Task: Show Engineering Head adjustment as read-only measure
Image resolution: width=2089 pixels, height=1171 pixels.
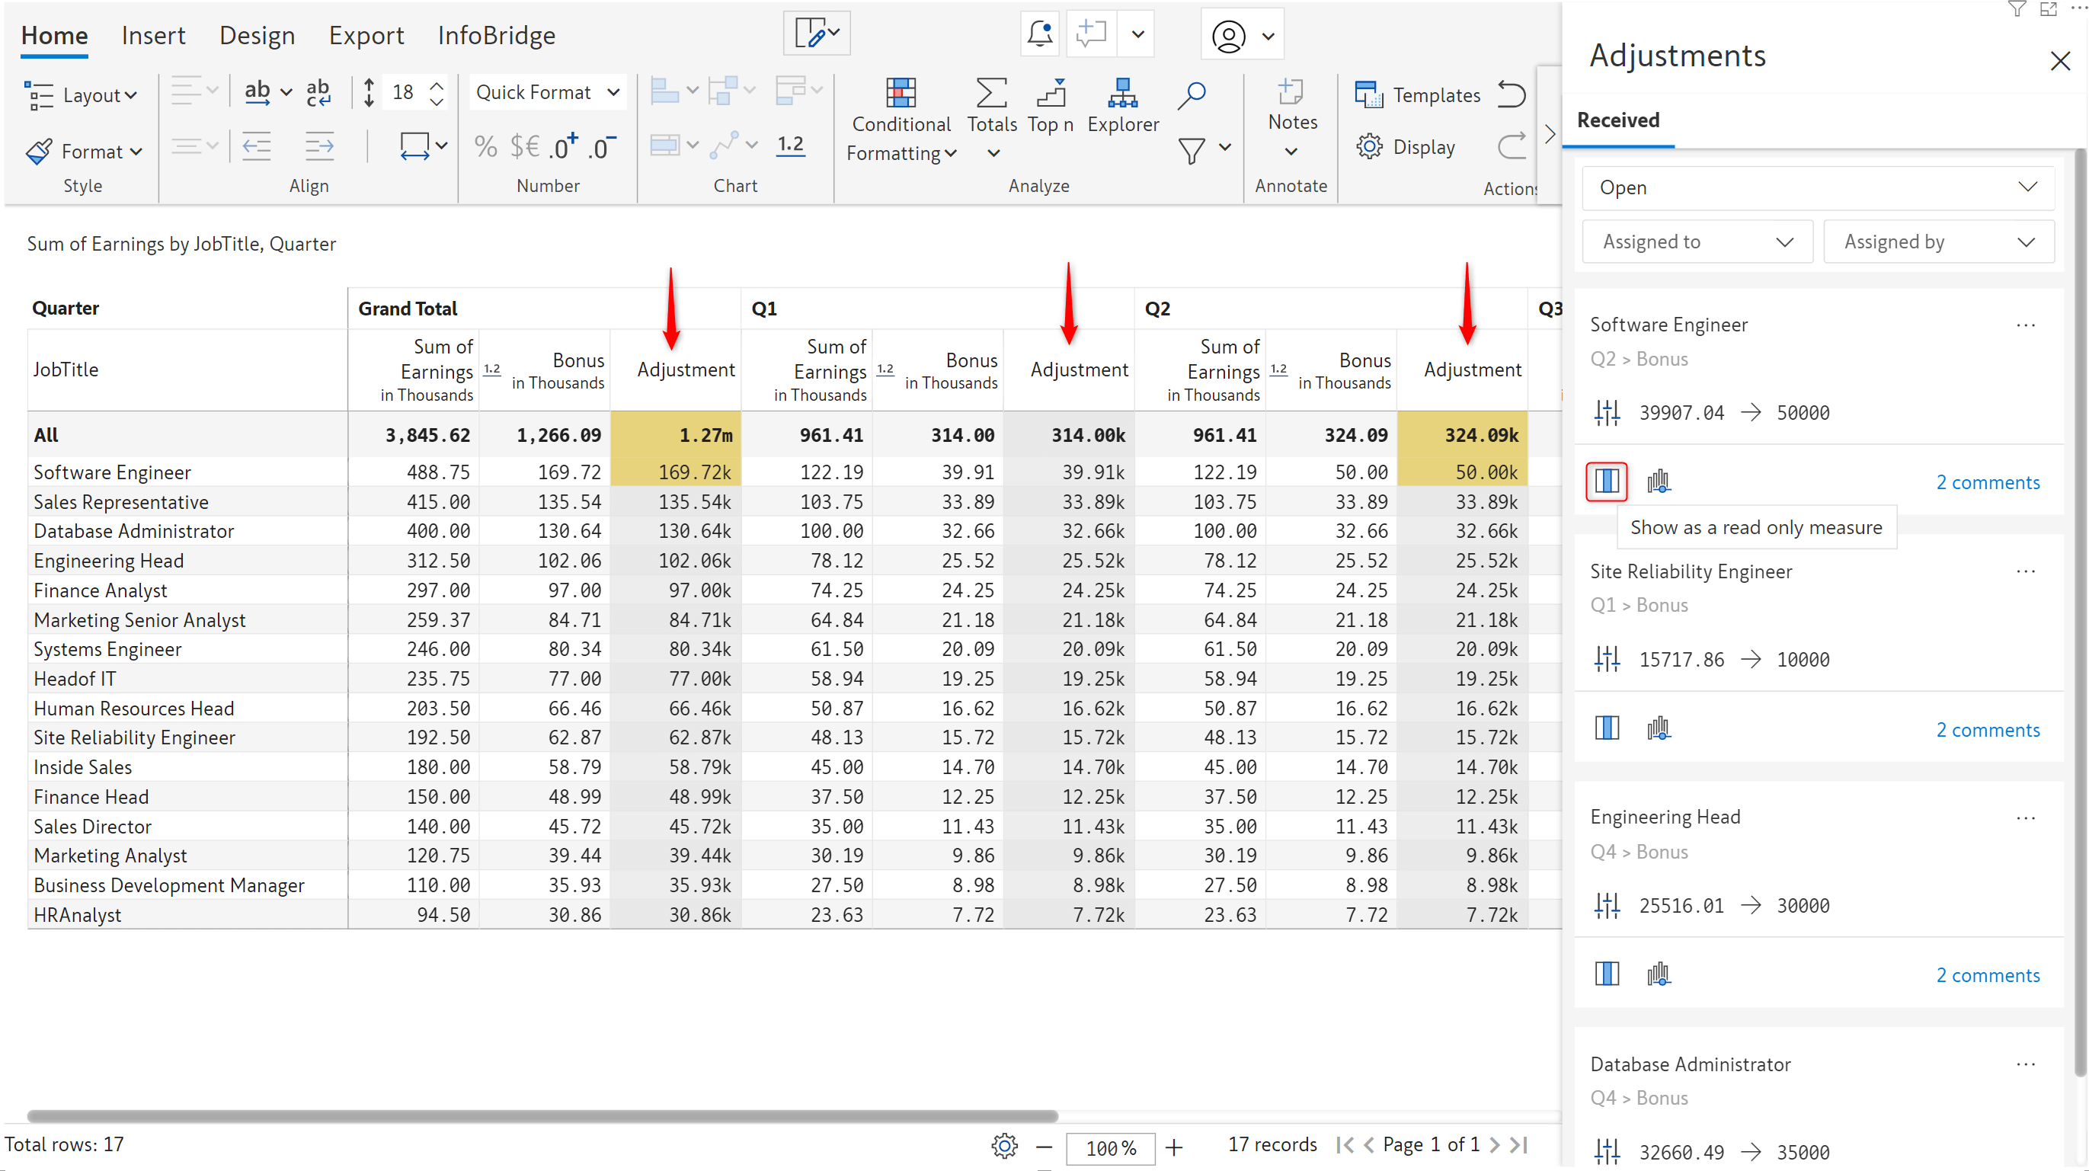Action: 1606,973
